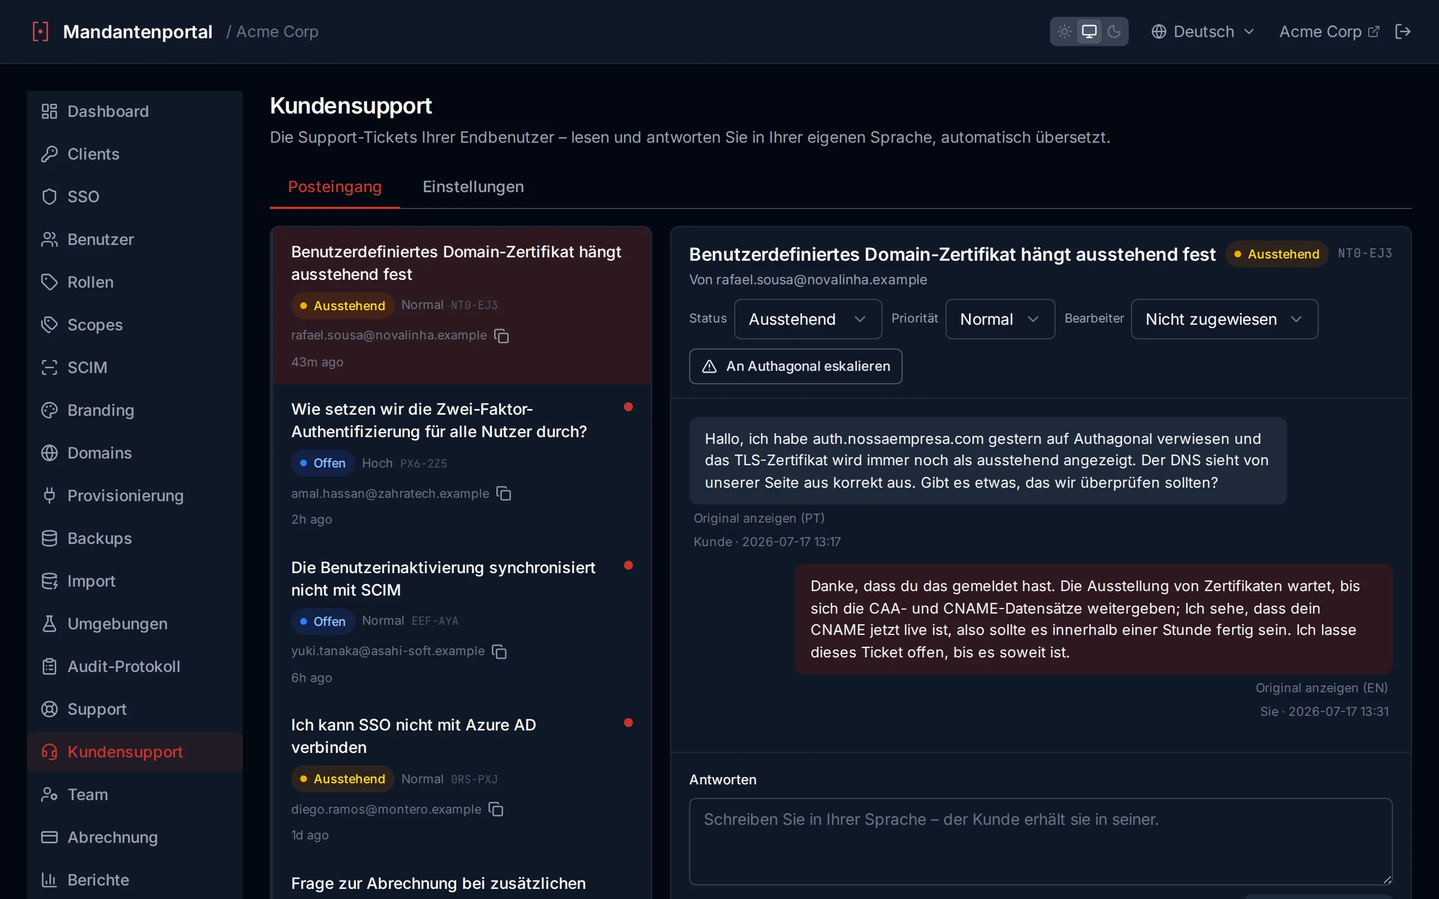The height and width of the screenshot is (899, 1439).
Task: Select ticket Benutzerdefiniertes Domain-Zertifikat in list
Action: [x=461, y=306]
